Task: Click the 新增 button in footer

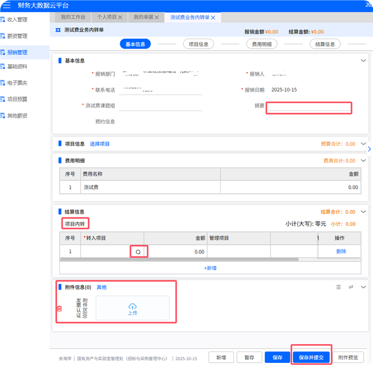Action: 221,357
